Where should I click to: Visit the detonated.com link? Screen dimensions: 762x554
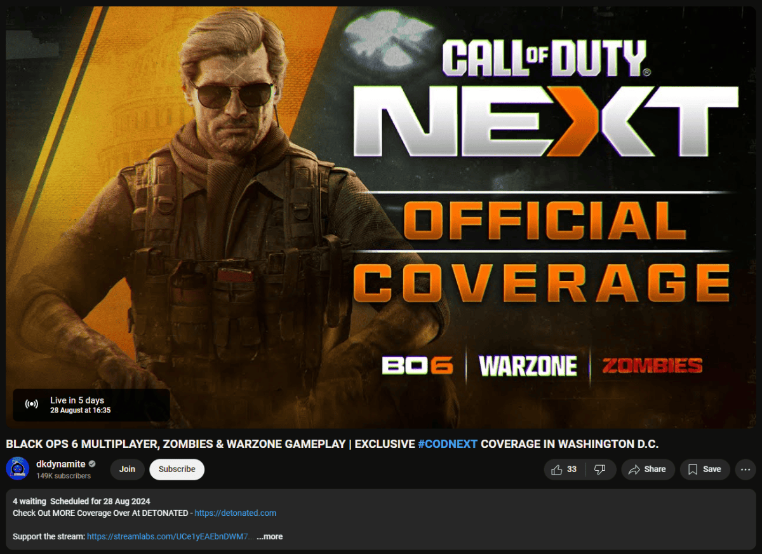coord(236,513)
